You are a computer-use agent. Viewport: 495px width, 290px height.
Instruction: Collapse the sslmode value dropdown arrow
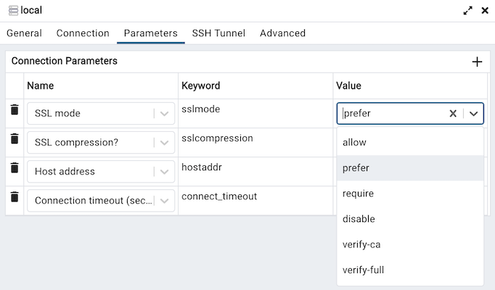(x=473, y=114)
